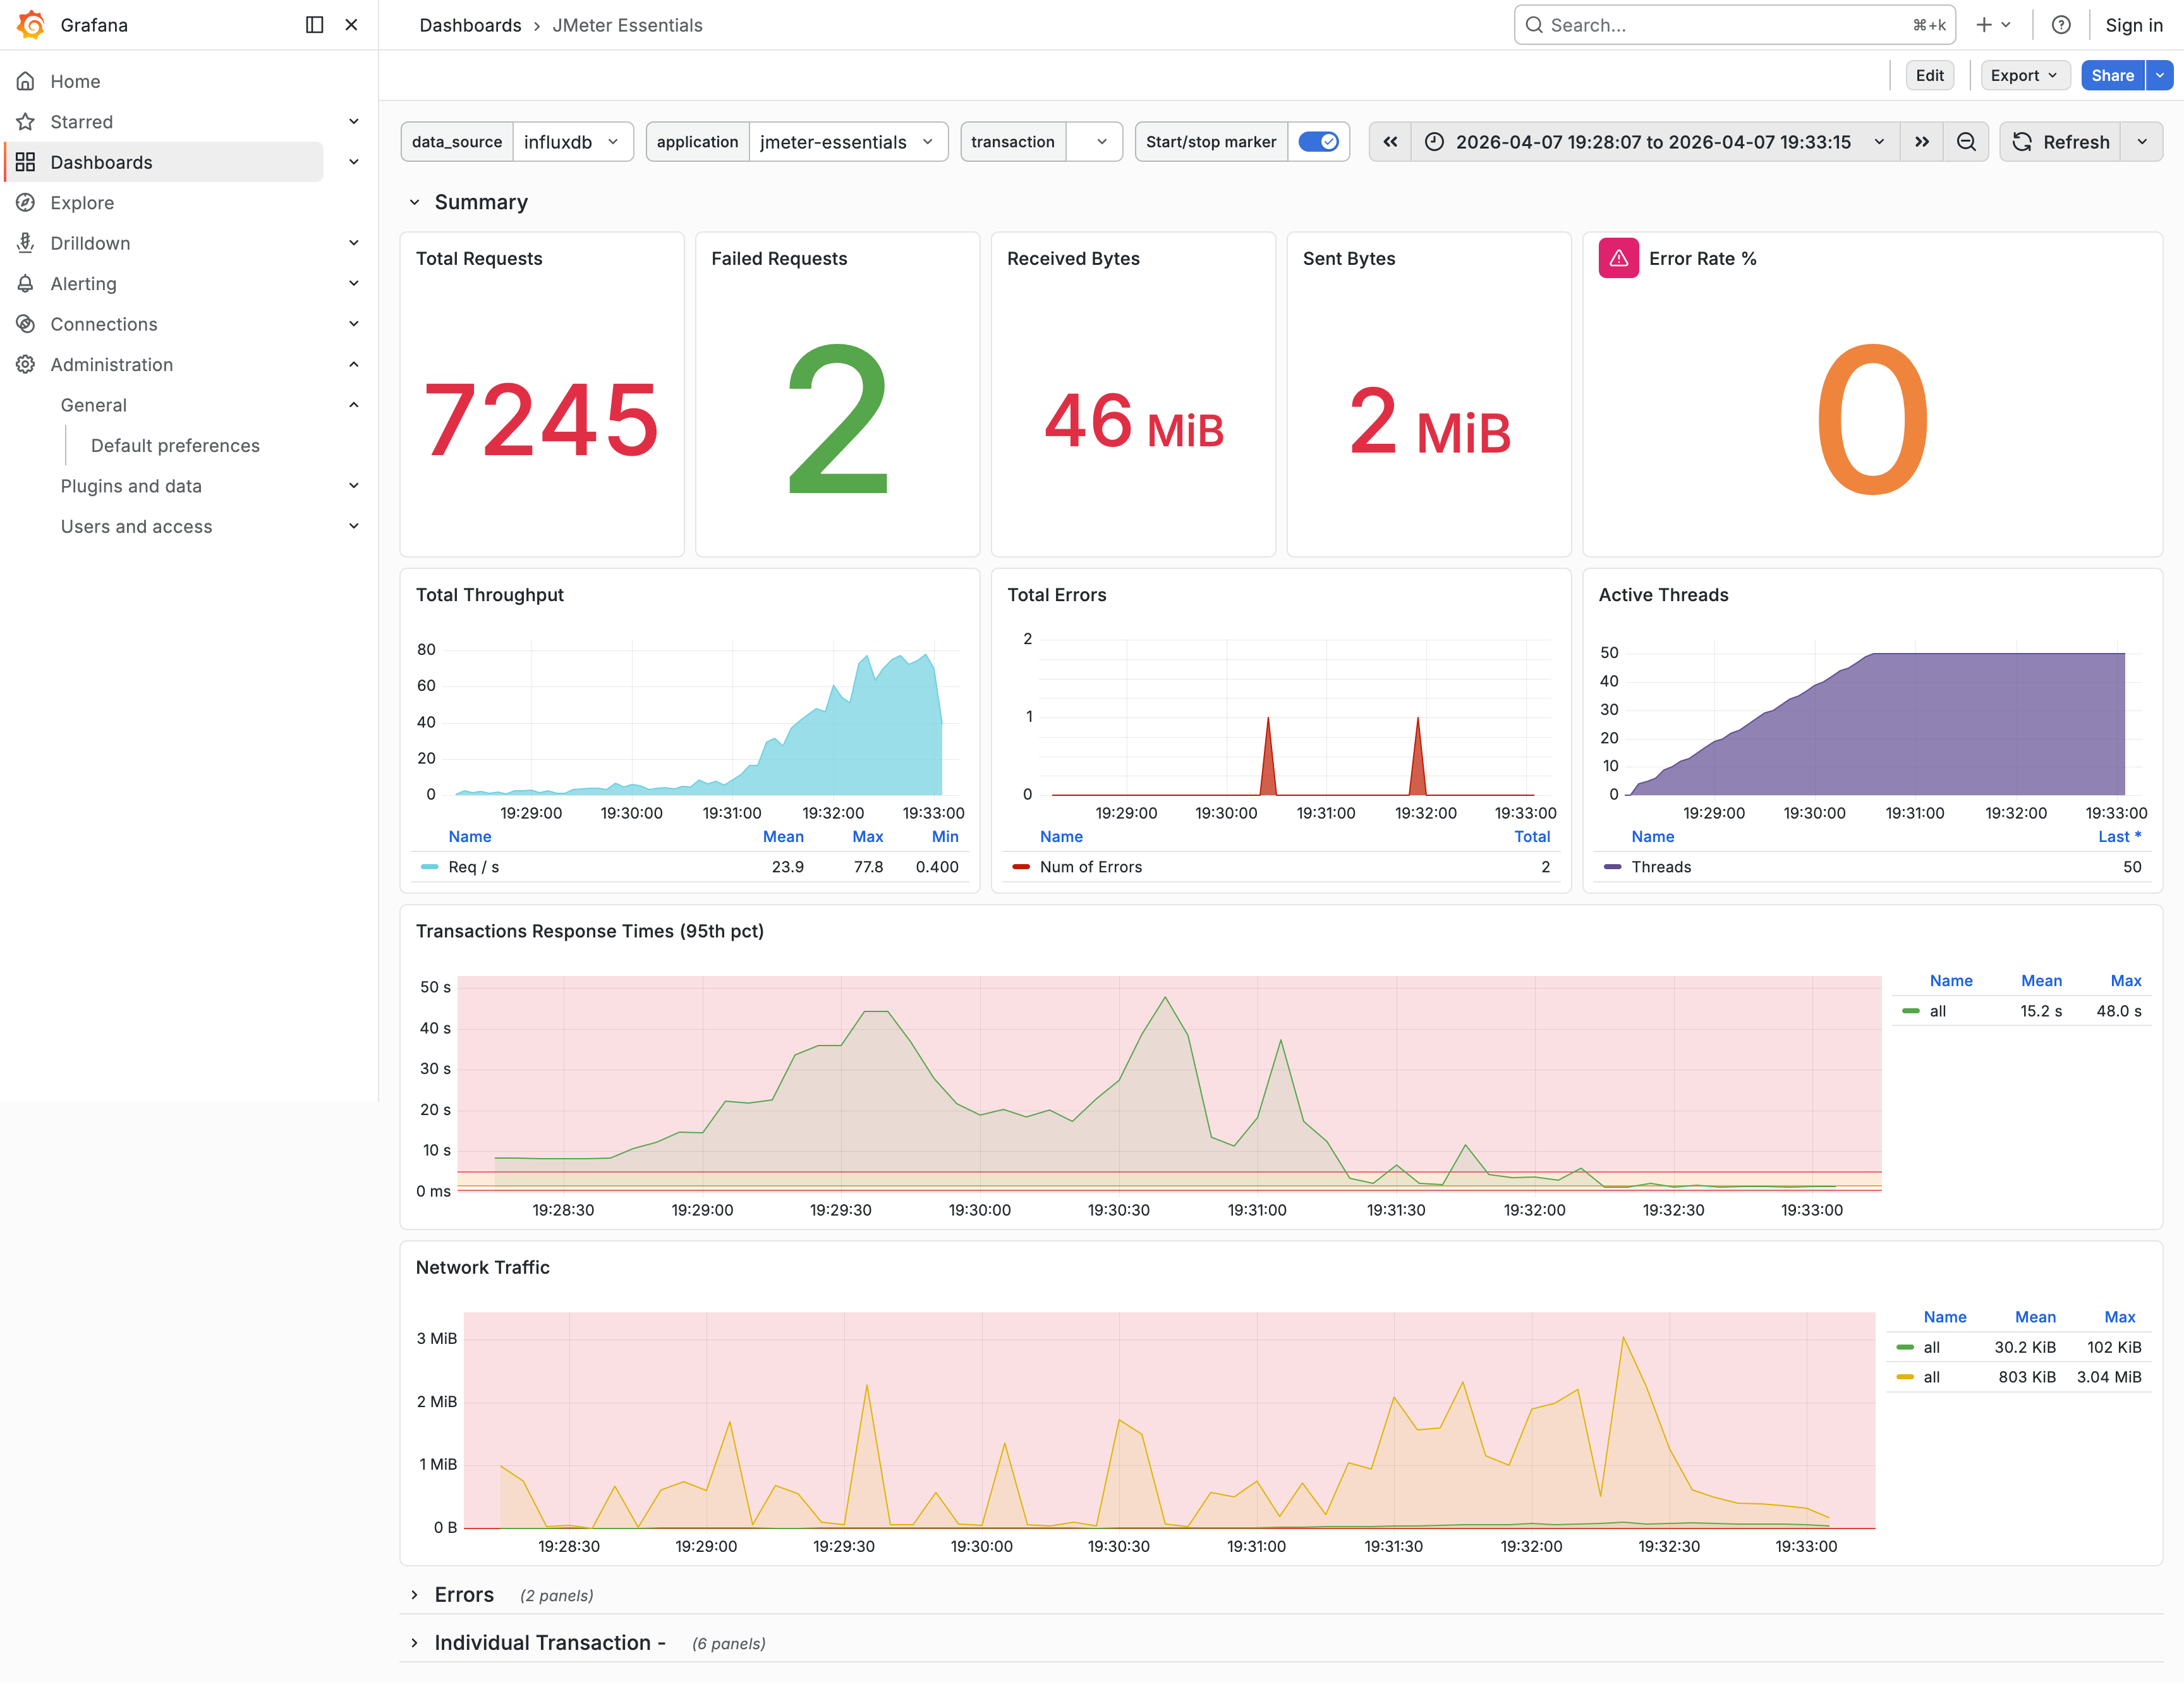Expand Individual Transaction row
This screenshot has height=1684, width=2184.
pos(414,1643)
